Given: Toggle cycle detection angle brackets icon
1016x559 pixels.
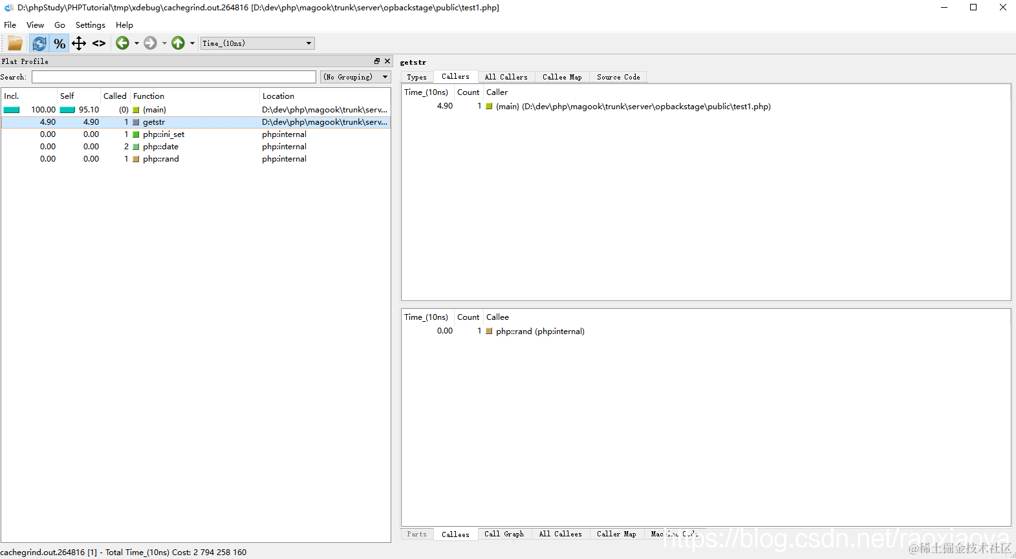Looking at the screenshot, I should (99, 43).
